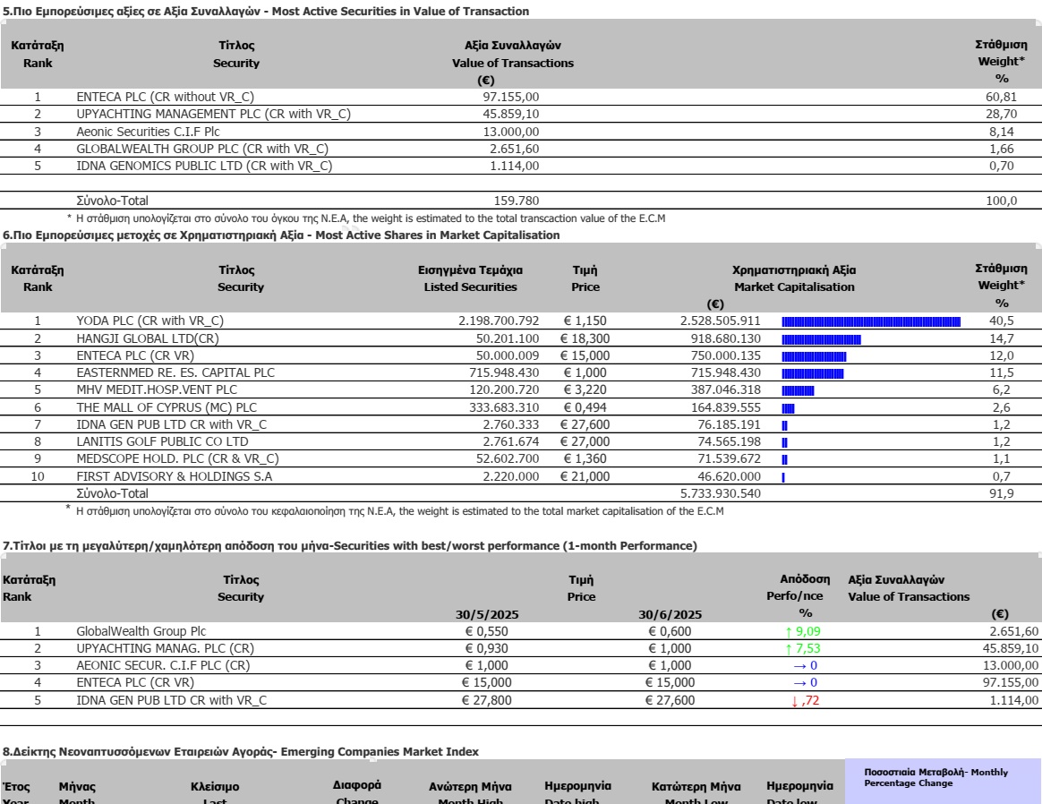Click the total transaction value 159.780
1042x804 pixels.
(517, 201)
